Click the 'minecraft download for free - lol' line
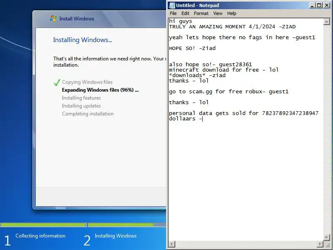Image resolution: width=333 pixels, height=250 pixels. click(224, 70)
